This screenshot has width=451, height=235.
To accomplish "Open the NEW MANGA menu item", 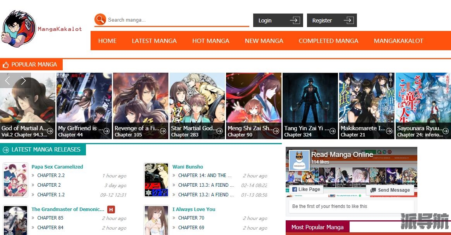I will tap(264, 41).
